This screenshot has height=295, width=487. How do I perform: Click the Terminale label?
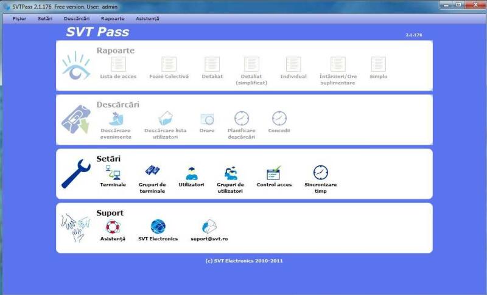pyautogui.click(x=113, y=184)
